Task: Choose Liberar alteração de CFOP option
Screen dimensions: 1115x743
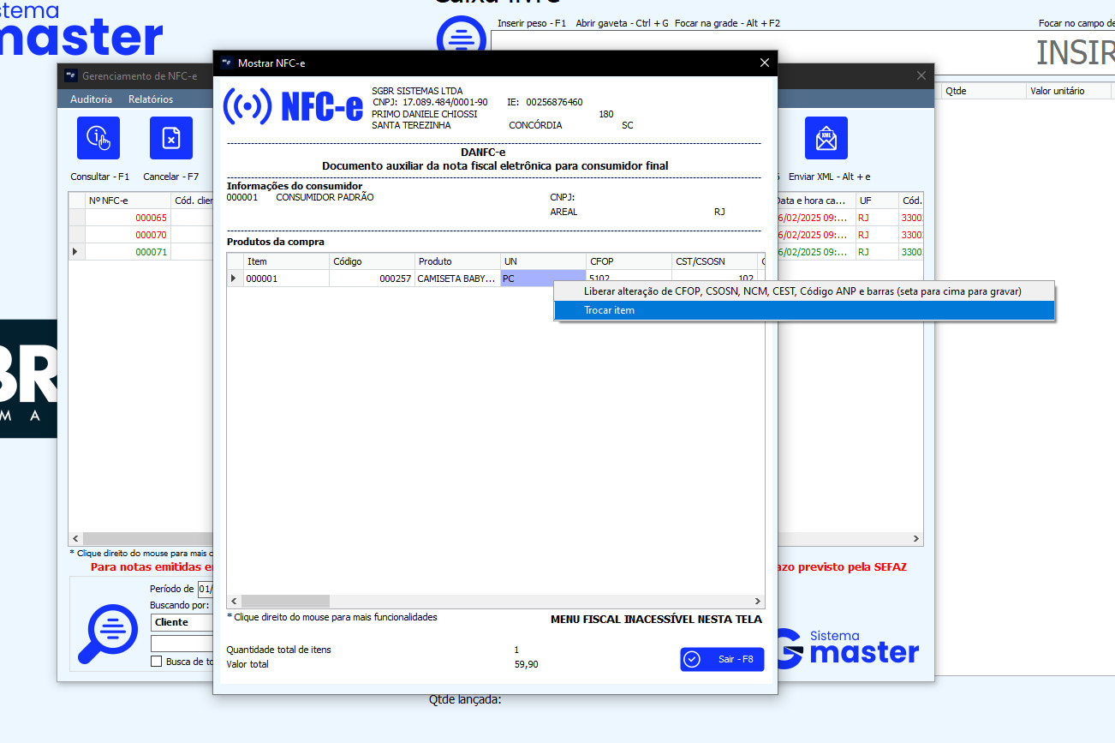Action: 804,291
